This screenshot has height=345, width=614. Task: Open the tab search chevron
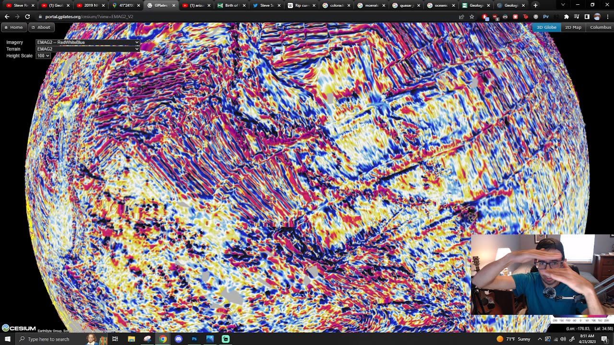point(563,5)
